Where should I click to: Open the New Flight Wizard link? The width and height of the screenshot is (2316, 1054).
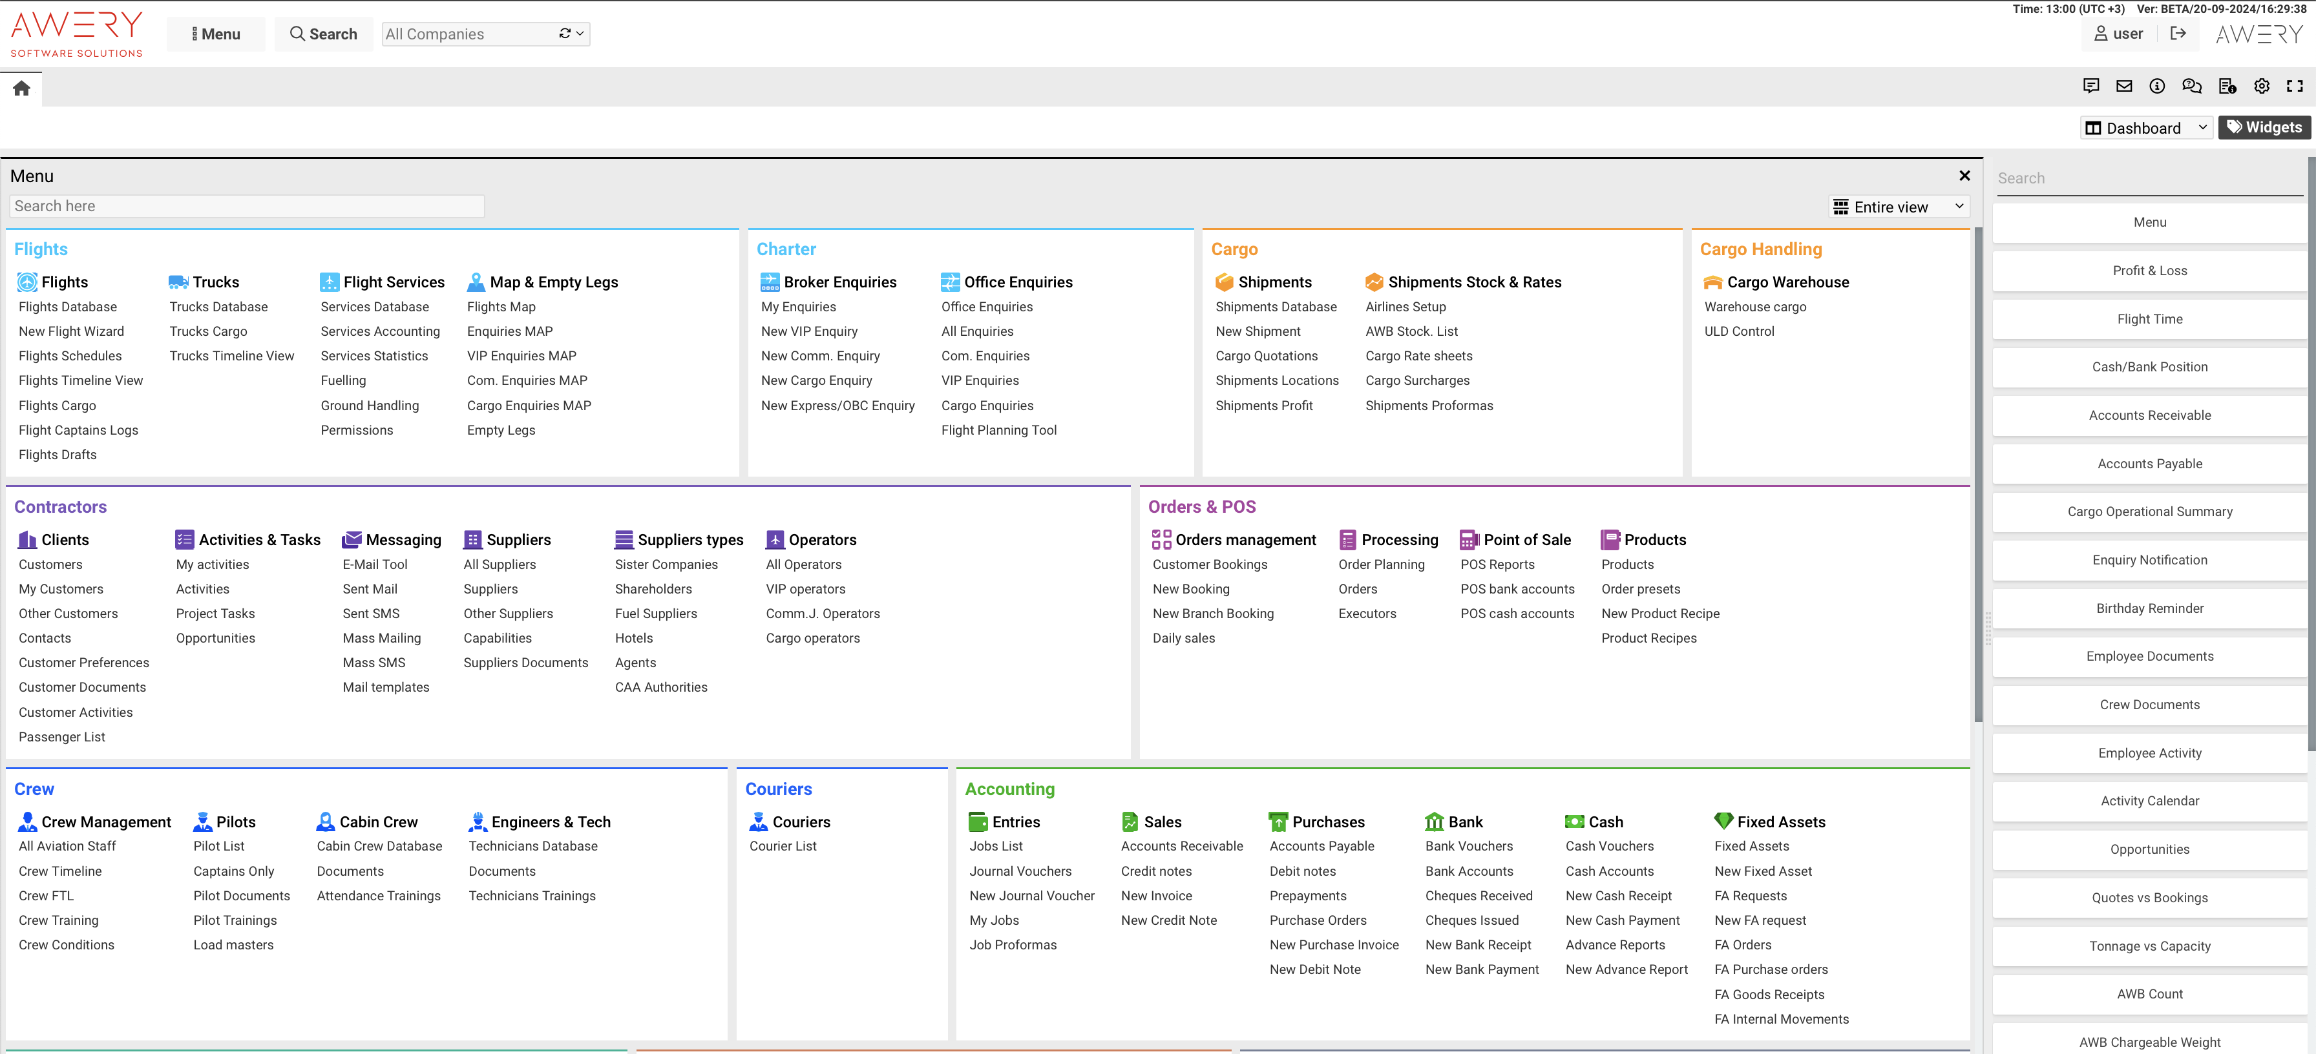click(x=71, y=331)
